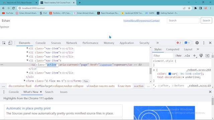Select the inspect element picker icon

(4, 43)
